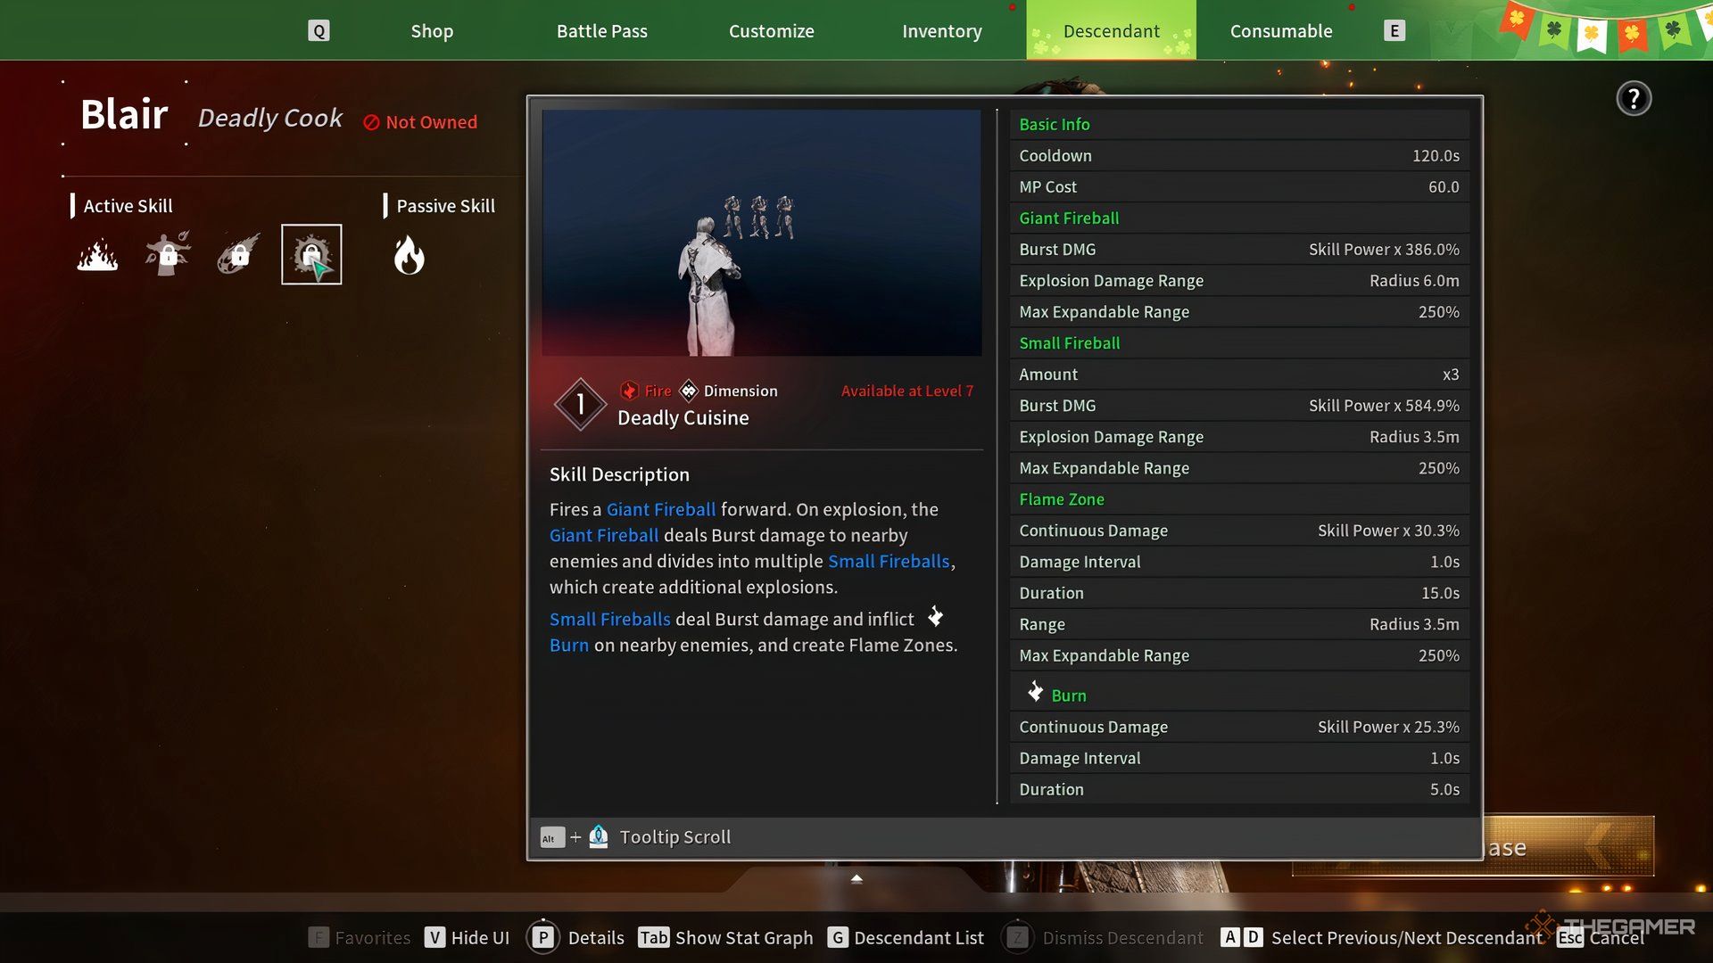
Task: Click the Fire attribute icon
Action: pos(629,391)
